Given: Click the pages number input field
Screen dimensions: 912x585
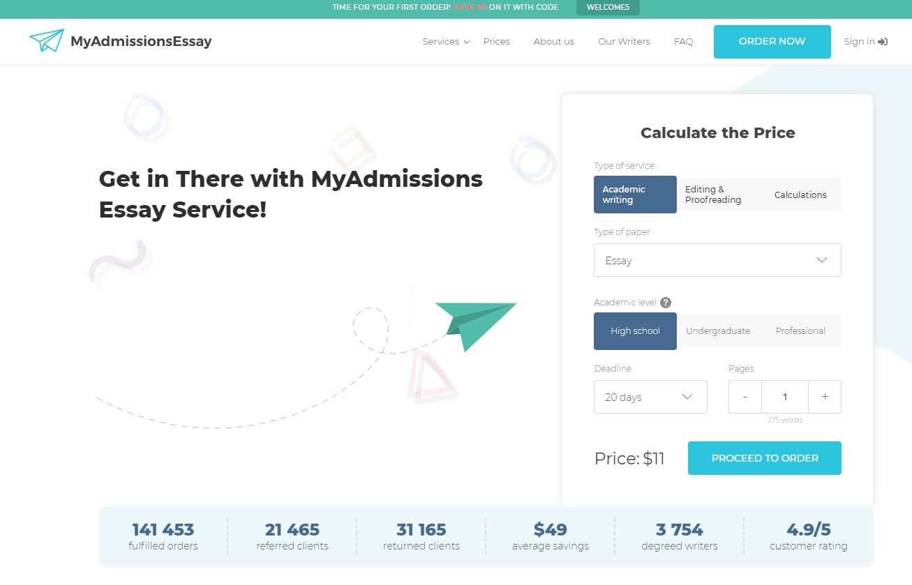Looking at the screenshot, I should [x=785, y=397].
